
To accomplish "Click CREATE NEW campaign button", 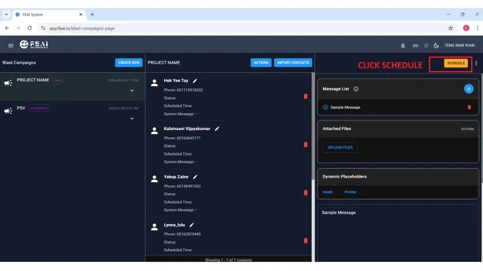I will click(129, 63).
